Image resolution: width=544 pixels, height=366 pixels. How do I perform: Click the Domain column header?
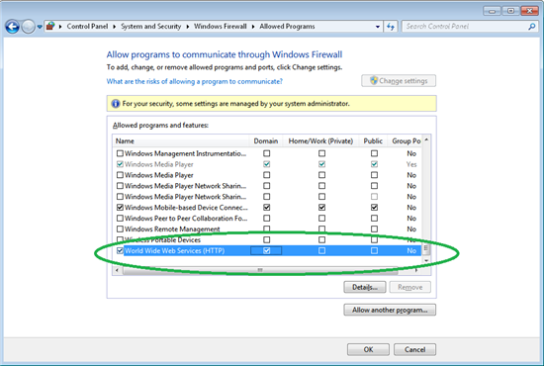[266, 140]
